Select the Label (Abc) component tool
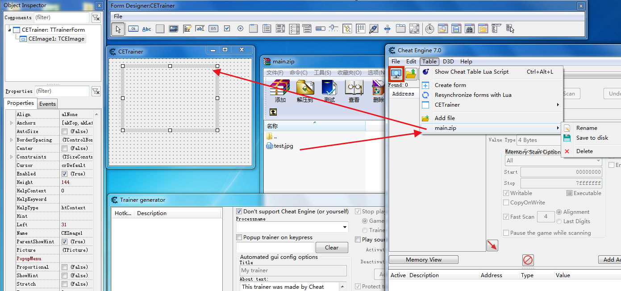This screenshot has height=291, width=621. [146, 29]
